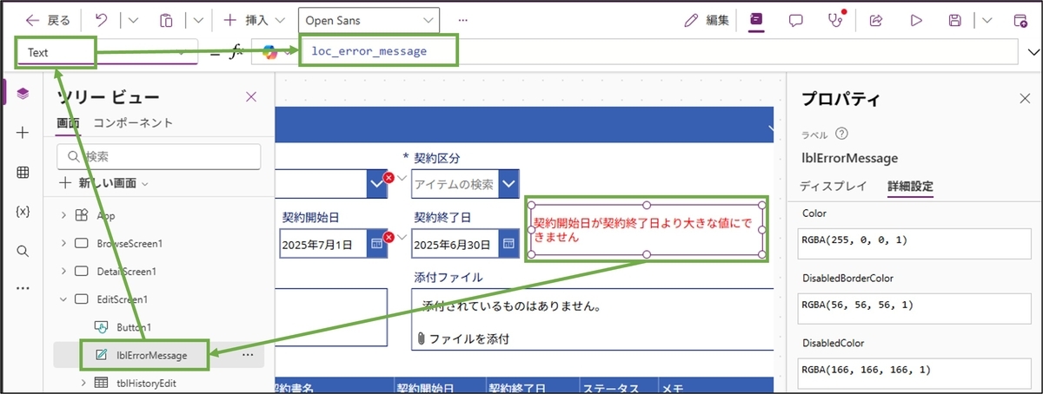Image resolution: width=1043 pixels, height=394 pixels.
Task: Close the プロパティ panel
Action: (x=1024, y=98)
